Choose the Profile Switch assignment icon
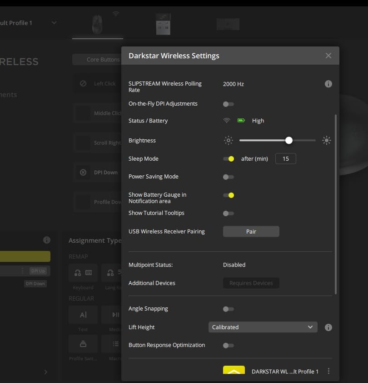The width and height of the screenshot is (368, 383). coord(83,344)
